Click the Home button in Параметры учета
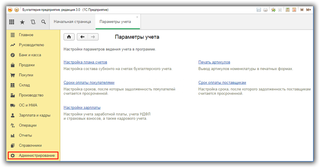This screenshot has width=320, height=168. coord(69,37)
